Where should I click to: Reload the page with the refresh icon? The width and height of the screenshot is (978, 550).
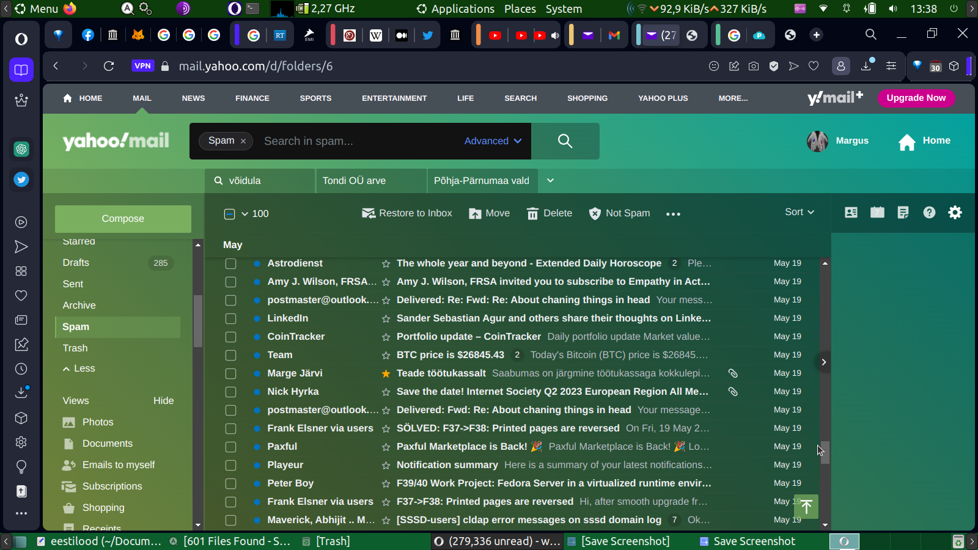click(x=109, y=66)
